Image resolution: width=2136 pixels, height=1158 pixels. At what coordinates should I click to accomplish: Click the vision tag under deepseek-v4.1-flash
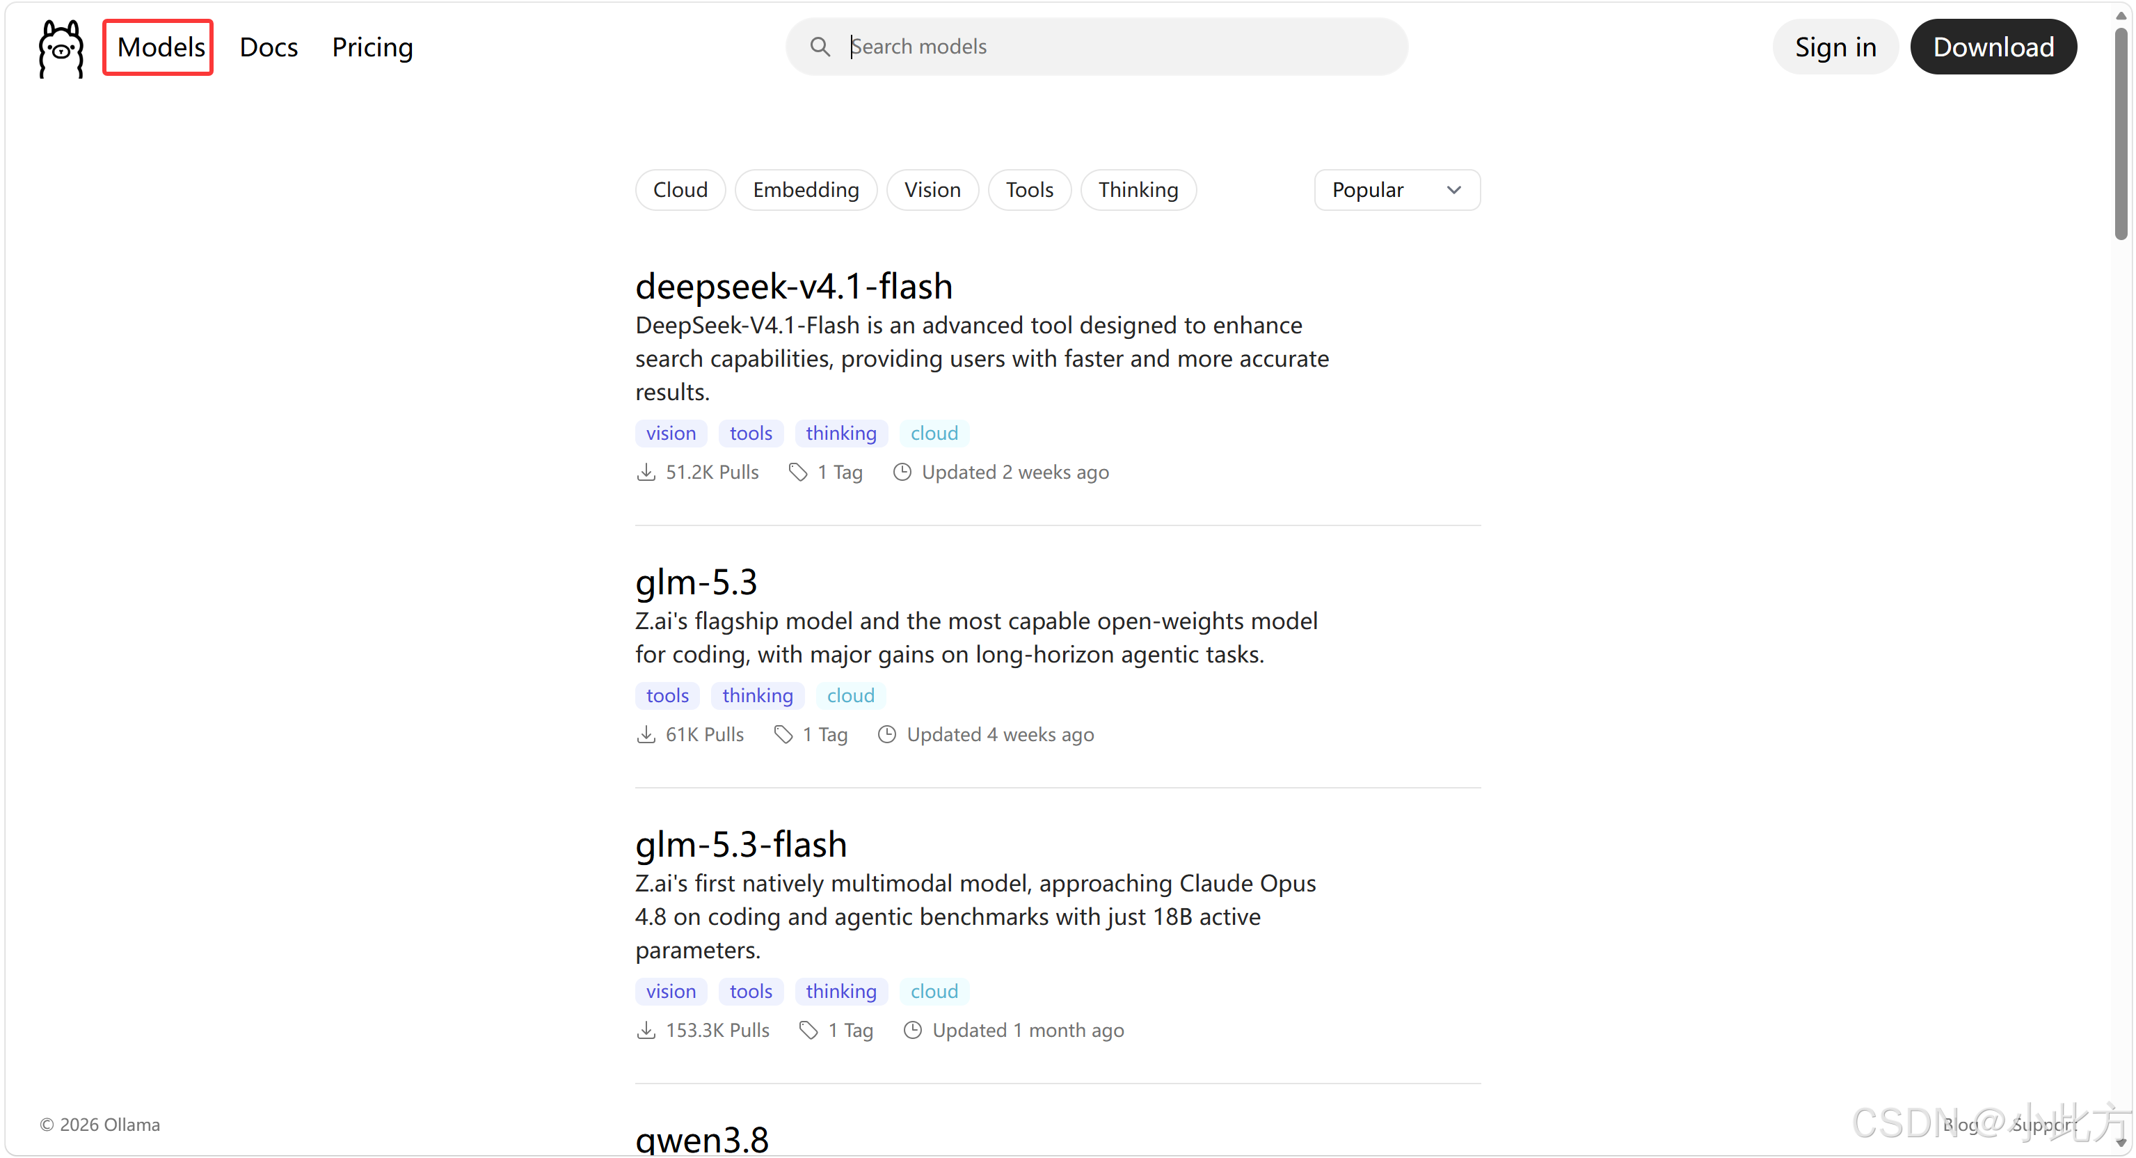(671, 433)
